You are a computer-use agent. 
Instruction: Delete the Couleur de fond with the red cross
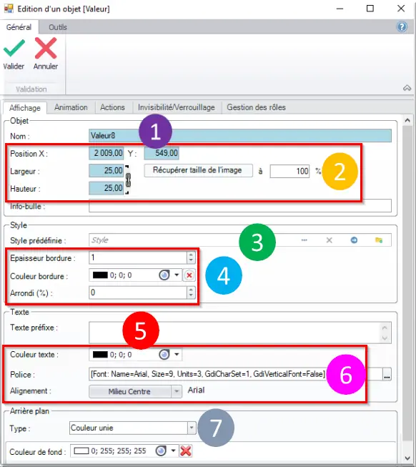[x=186, y=451]
